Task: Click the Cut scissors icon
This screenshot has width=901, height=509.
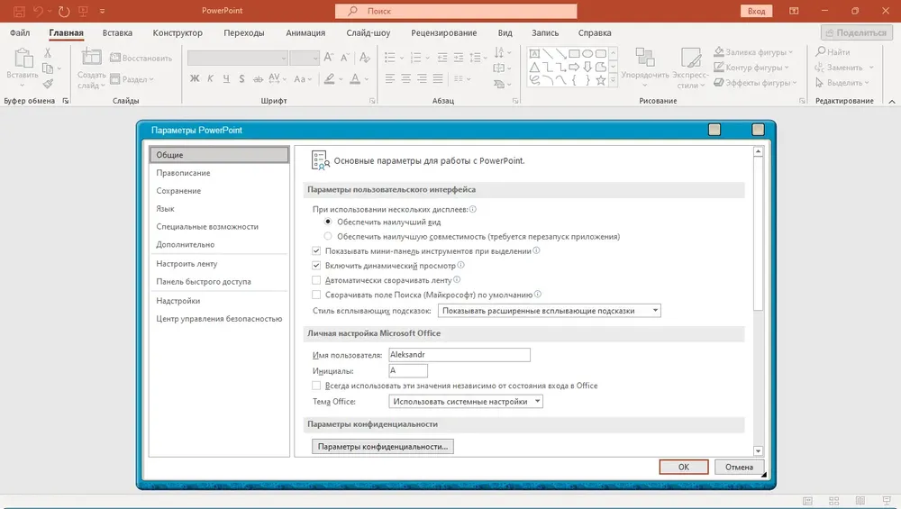Action: (48, 53)
